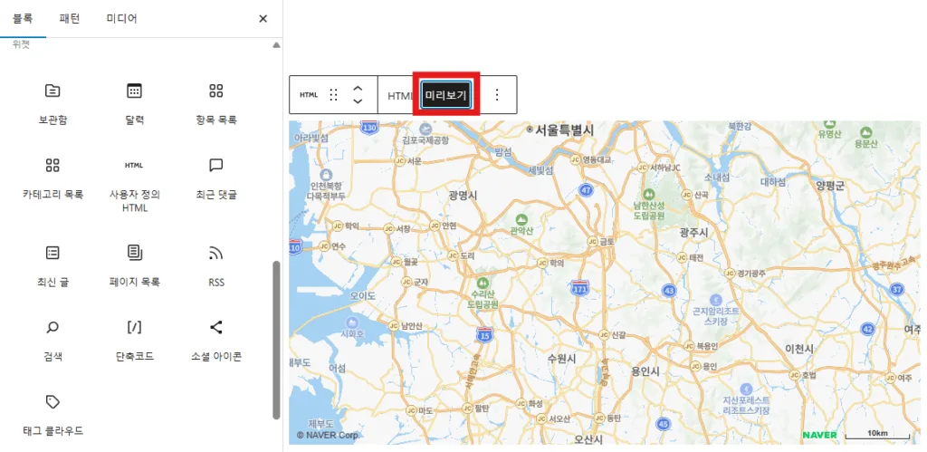Open the 블록 tab in inserter
The width and height of the screenshot is (927, 452).
tap(23, 19)
